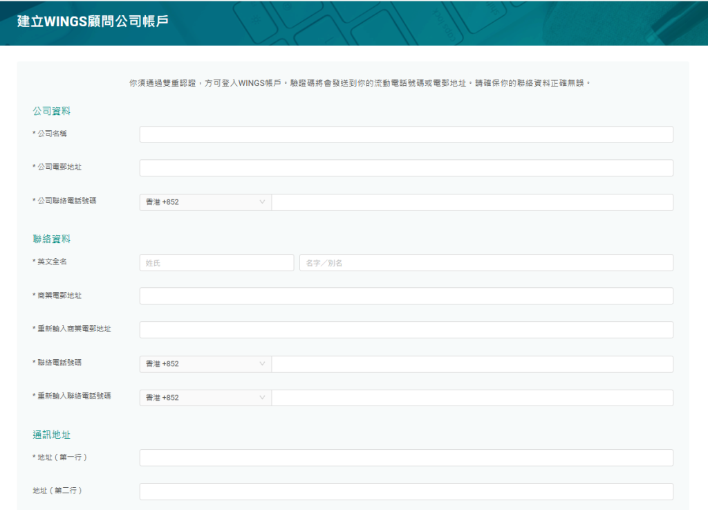708x510 pixels.
Task: Click the 重新輸入商業電郵地址 field
Action: click(406, 330)
